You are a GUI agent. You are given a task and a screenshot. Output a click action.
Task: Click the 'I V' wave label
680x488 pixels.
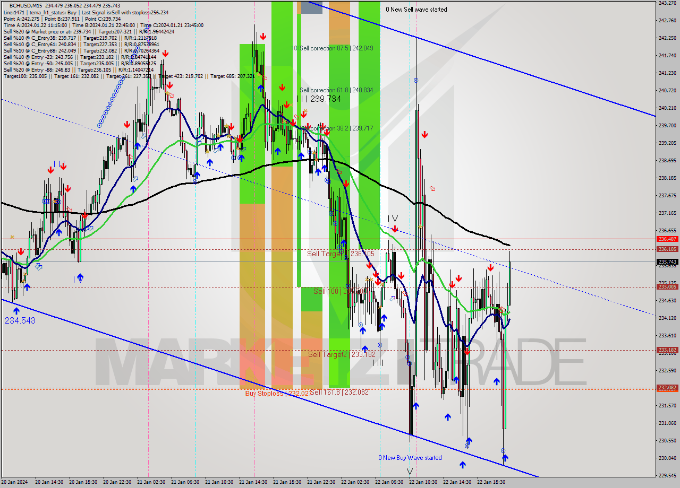(393, 218)
